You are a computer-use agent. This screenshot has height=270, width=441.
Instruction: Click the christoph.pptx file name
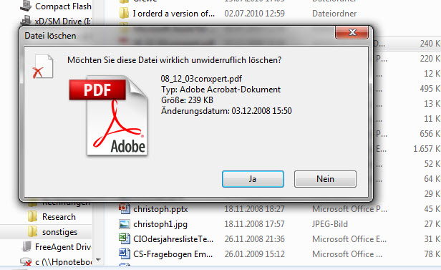[x=160, y=209]
